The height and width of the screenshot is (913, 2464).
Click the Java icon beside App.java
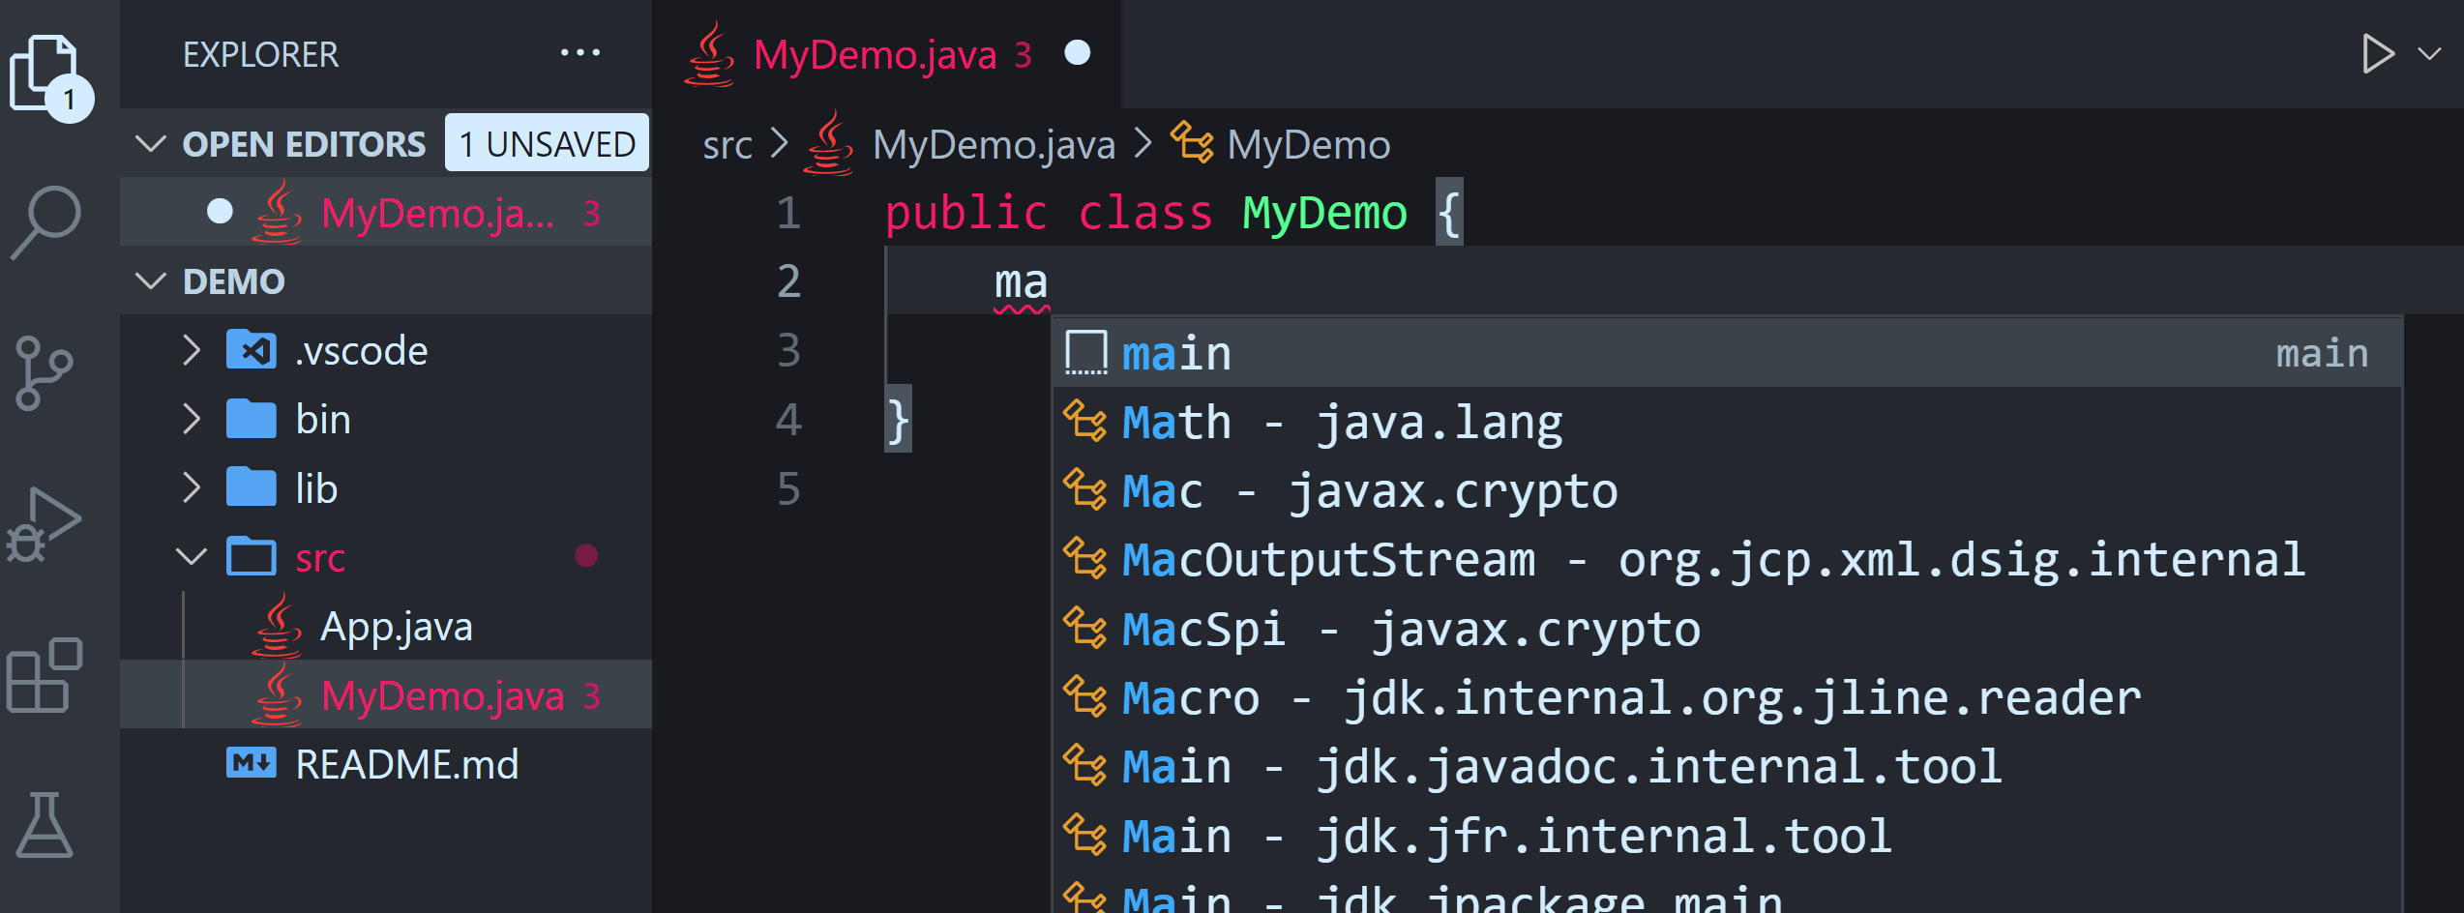(x=278, y=626)
